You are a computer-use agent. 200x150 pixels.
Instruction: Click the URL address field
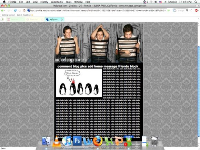coord(97,10)
